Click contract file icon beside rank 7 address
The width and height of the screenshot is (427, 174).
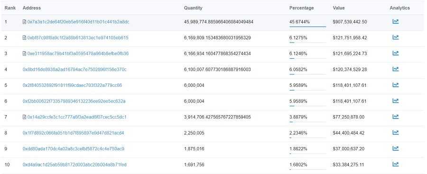click(25, 117)
